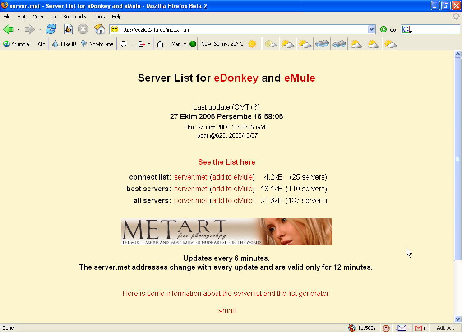Open best servers server.met link
This screenshot has height=332, width=462.
click(191, 189)
